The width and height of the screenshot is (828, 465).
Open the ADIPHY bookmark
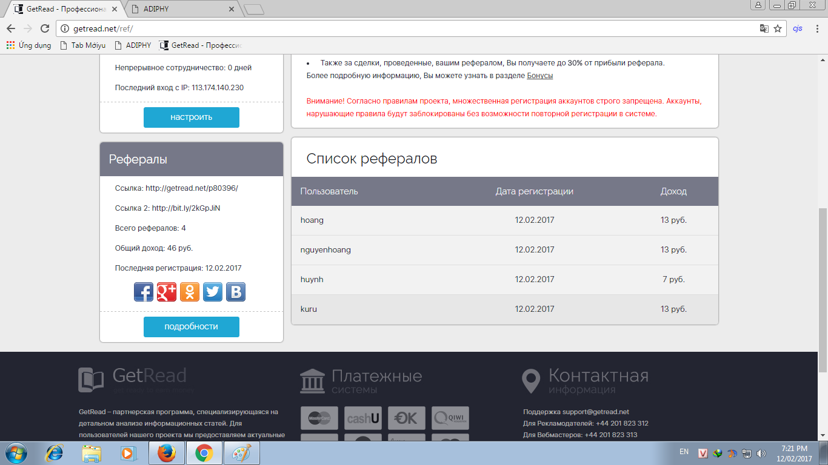click(x=132, y=45)
